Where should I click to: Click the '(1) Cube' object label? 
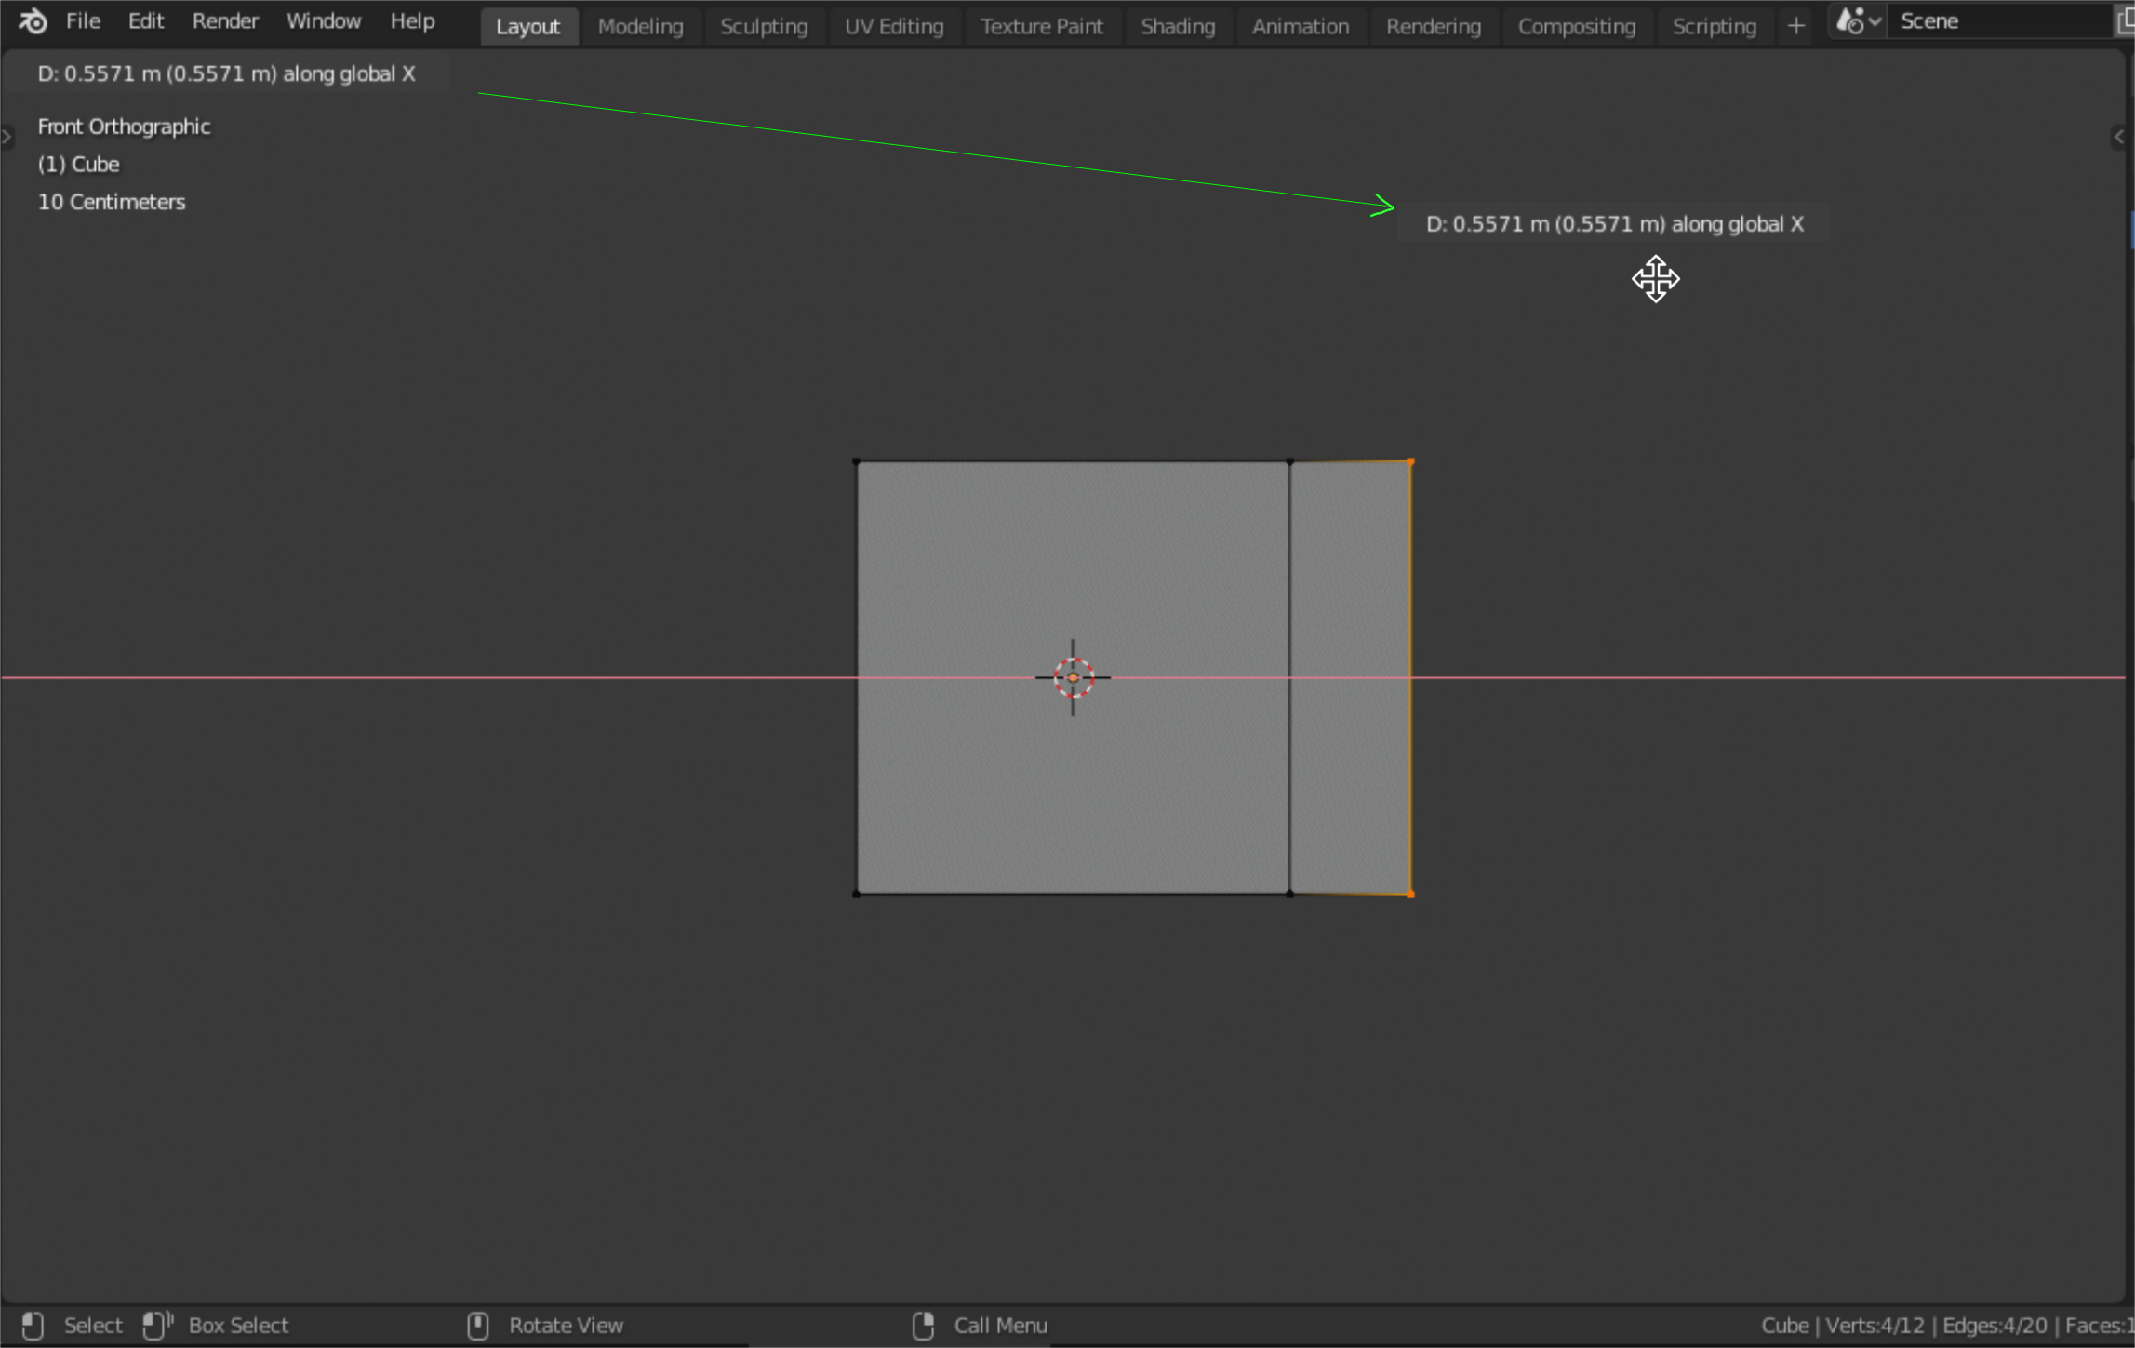coord(78,165)
